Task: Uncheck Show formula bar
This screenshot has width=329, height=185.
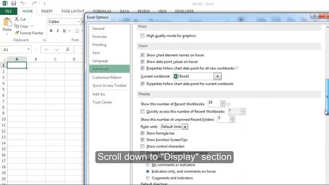Action: click(x=142, y=133)
